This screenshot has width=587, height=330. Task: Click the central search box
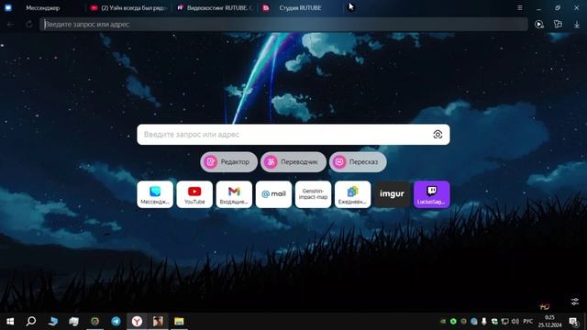293,135
